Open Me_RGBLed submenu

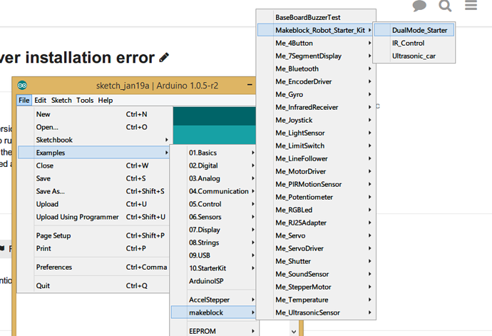point(316,210)
